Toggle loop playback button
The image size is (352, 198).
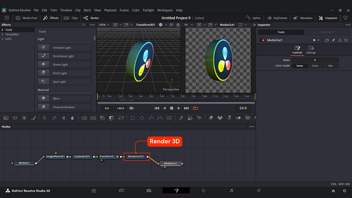(195, 108)
